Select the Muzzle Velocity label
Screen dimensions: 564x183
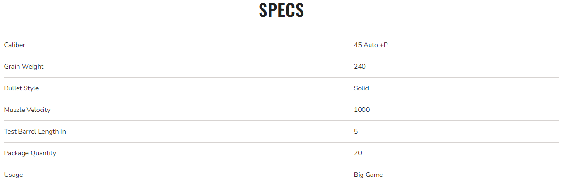coord(27,110)
